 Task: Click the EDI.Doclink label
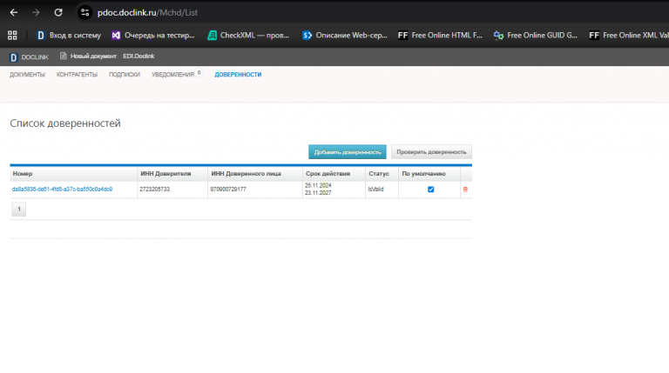click(139, 57)
